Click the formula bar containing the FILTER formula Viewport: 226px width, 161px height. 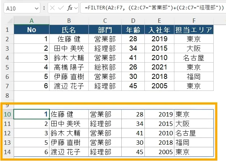point(153,8)
